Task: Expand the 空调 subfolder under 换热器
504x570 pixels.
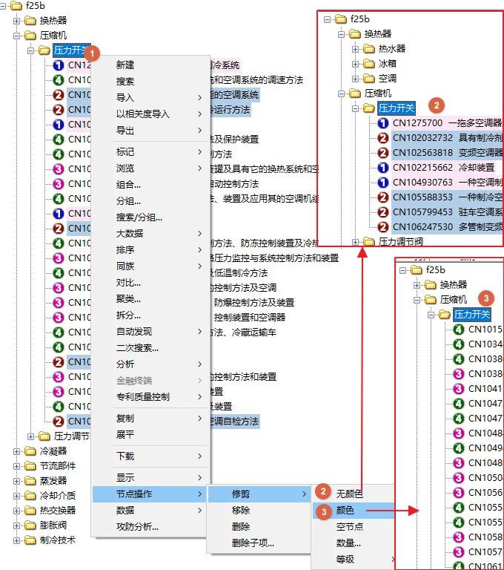Action: pyautogui.click(x=357, y=79)
